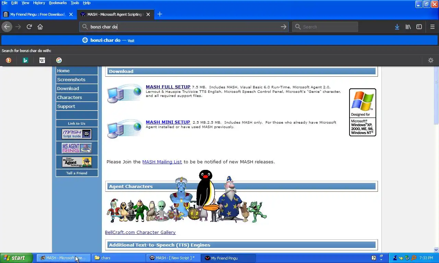Click the Designed for Windows XP logo
The image size is (439, 263).
(363, 112)
